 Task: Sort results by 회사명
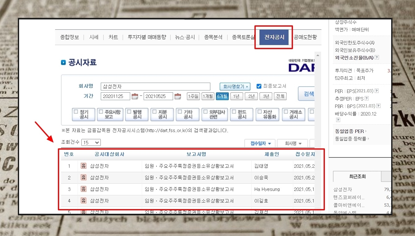click(x=293, y=143)
